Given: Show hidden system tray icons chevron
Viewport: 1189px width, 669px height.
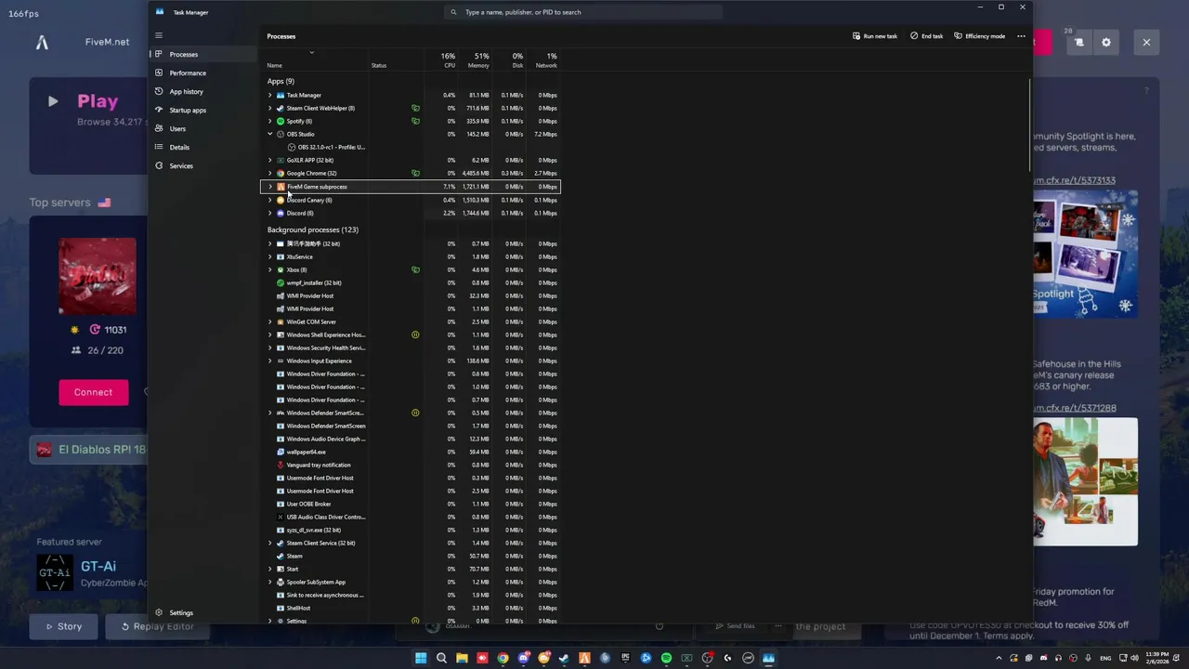Looking at the screenshot, I should [x=999, y=658].
